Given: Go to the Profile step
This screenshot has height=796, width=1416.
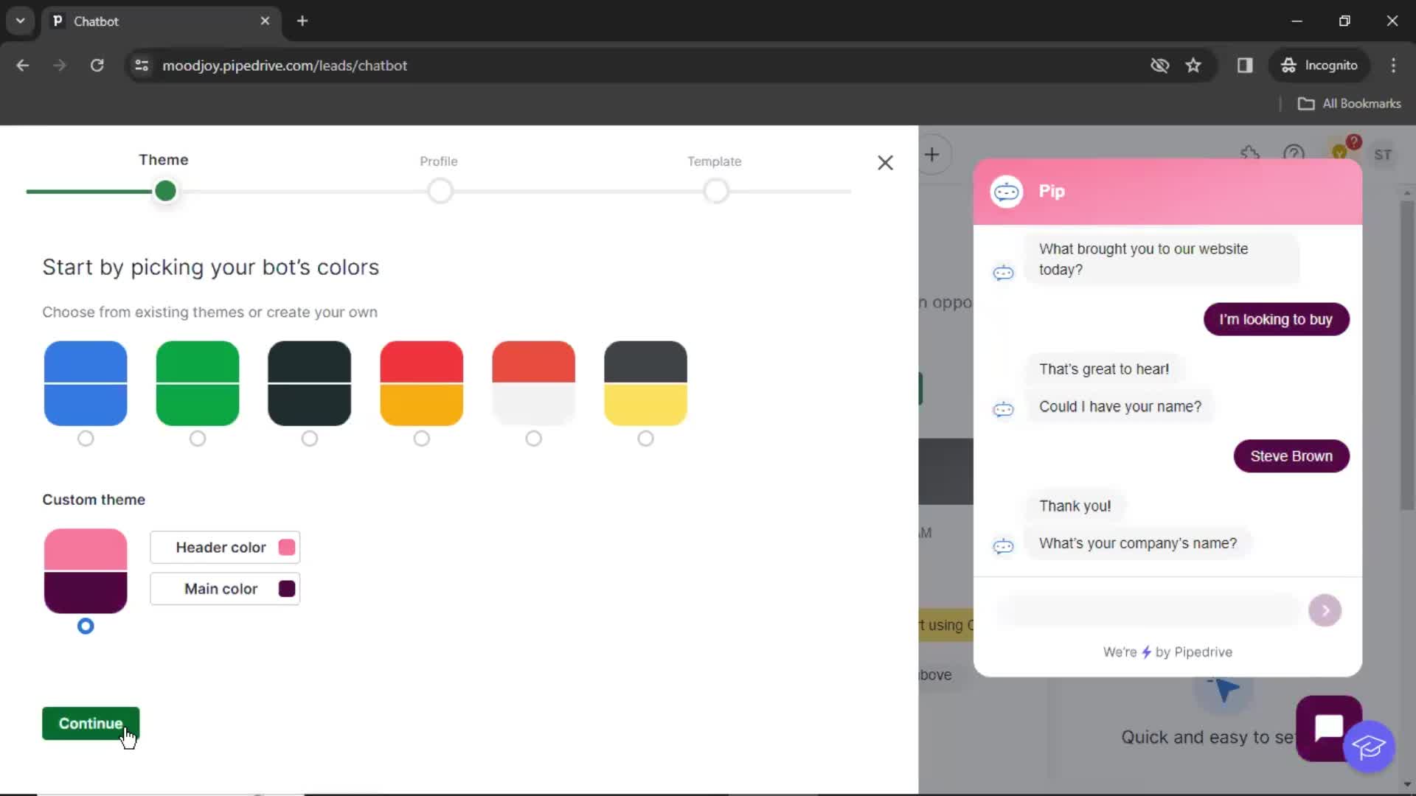Looking at the screenshot, I should point(439,161).
